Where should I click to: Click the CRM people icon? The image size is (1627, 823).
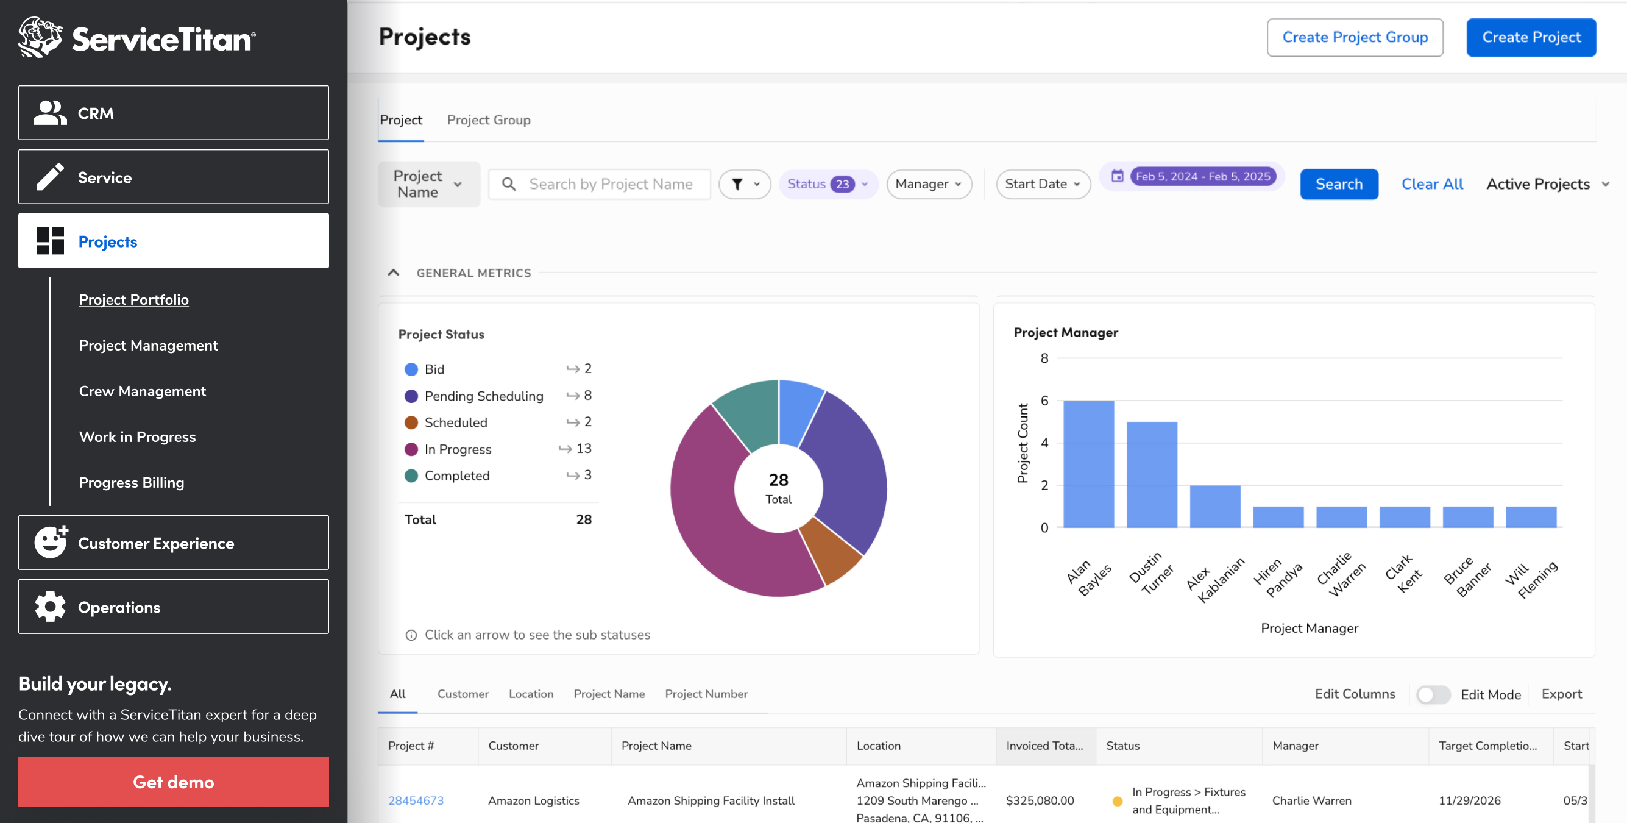coord(50,113)
